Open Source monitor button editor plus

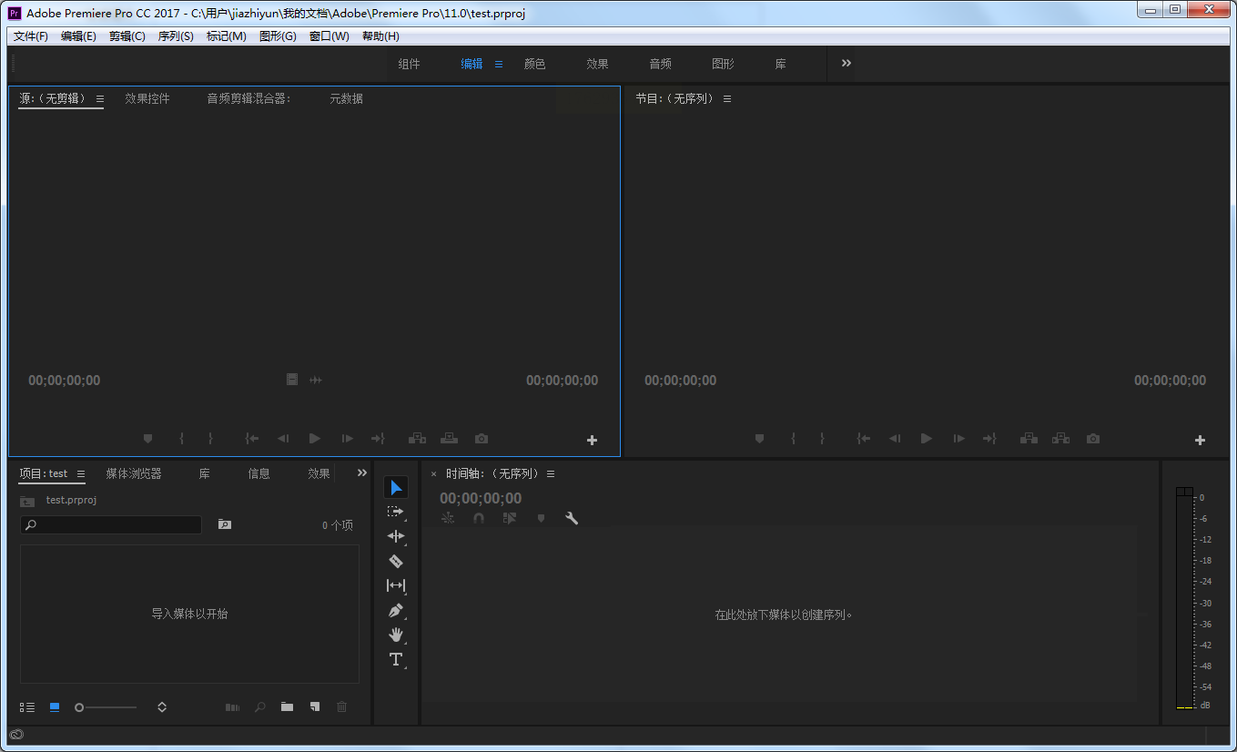[x=592, y=440]
